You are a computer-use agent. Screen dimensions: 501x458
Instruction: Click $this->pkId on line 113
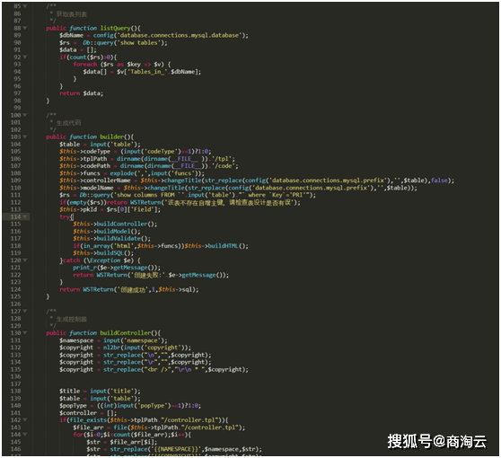[x=78, y=209]
